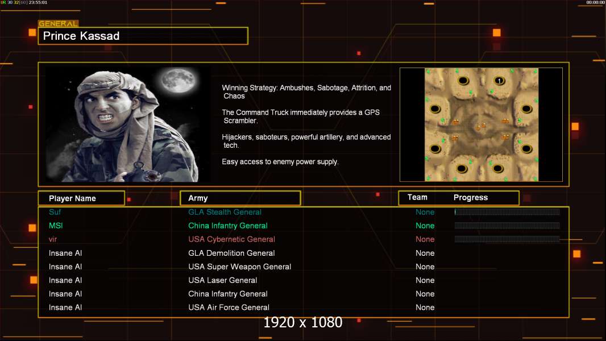Click "Easy access to enemy power supply" text
The width and height of the screenshot is (606, 341).
point(280,162)
